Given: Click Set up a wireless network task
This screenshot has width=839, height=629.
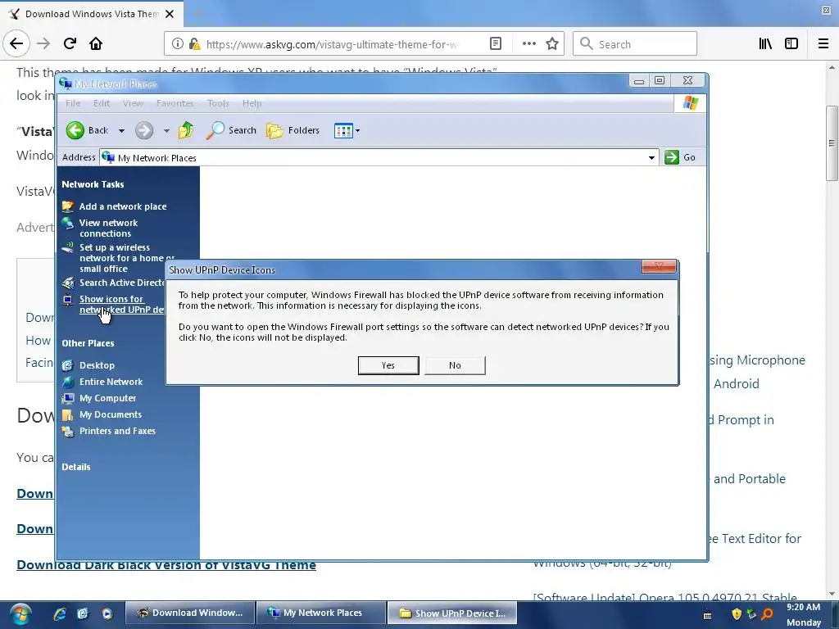Looking at the screenshot, I should tap(127, 258).
